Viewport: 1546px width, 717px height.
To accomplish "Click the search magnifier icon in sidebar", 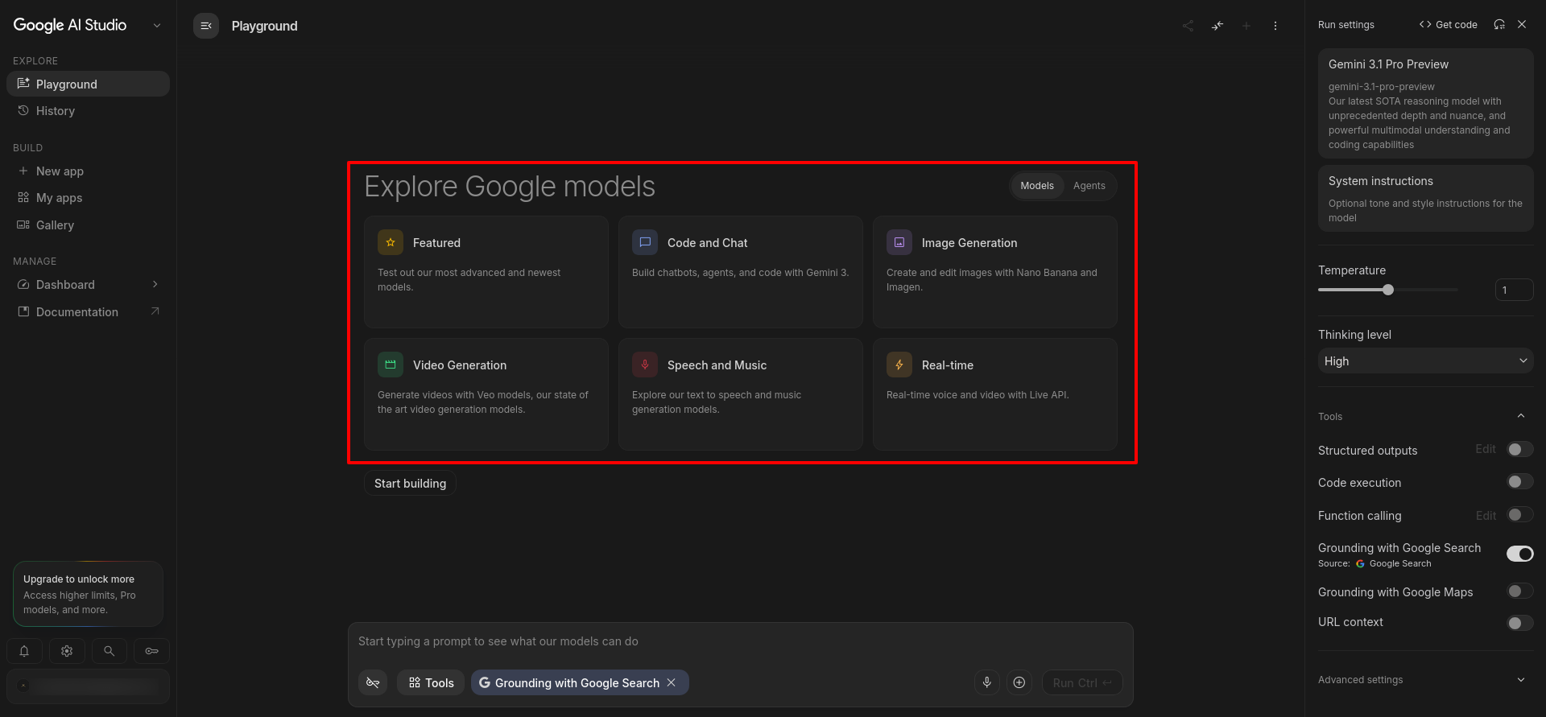I will [x=110, y=651].
